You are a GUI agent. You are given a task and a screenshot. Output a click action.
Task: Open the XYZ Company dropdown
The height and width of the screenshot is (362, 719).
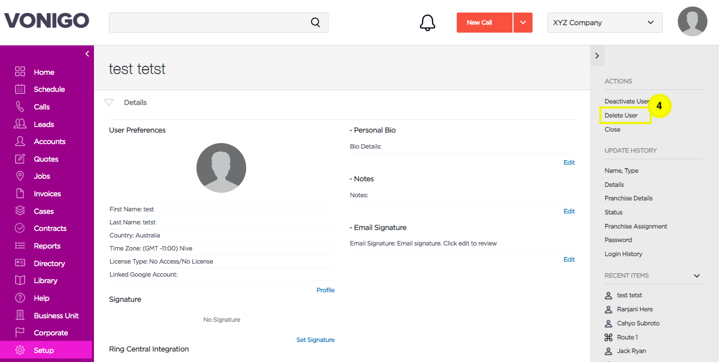coord(605,23)
